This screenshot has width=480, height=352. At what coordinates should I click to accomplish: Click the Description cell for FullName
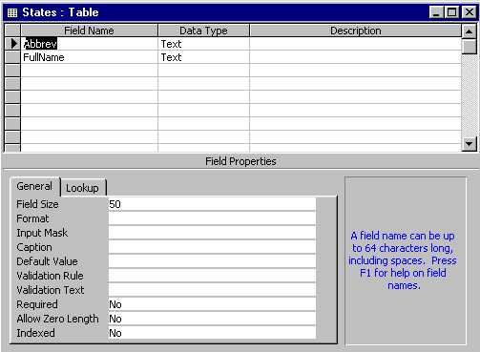(x=355, y=57)
